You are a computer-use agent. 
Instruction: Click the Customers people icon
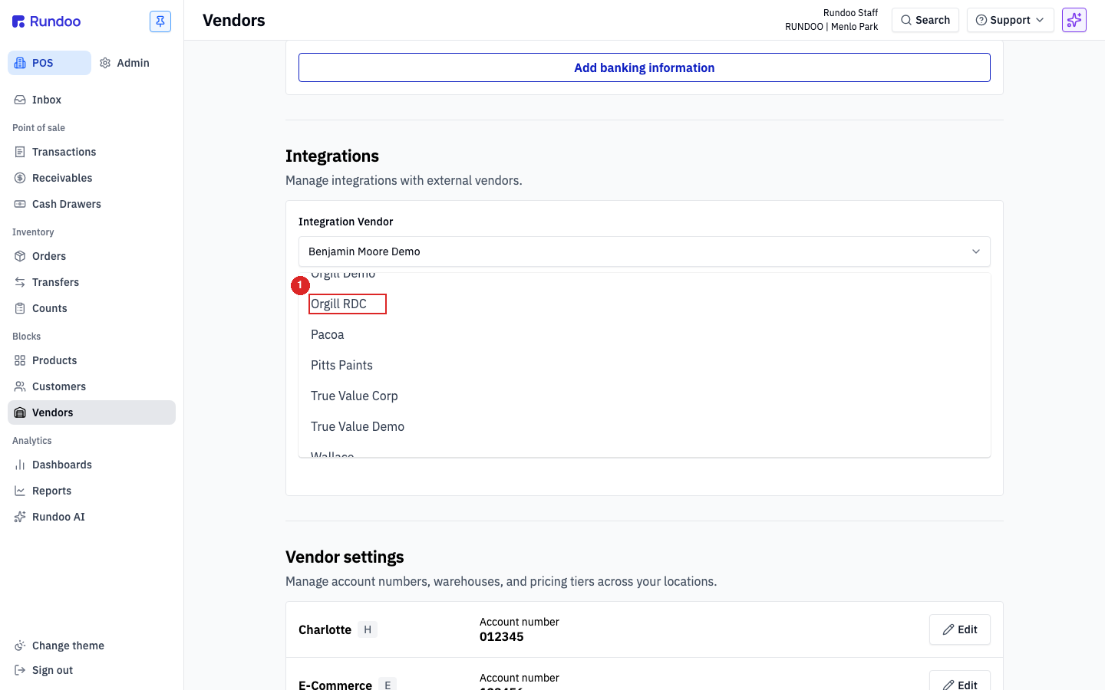[x=20, y=386]
